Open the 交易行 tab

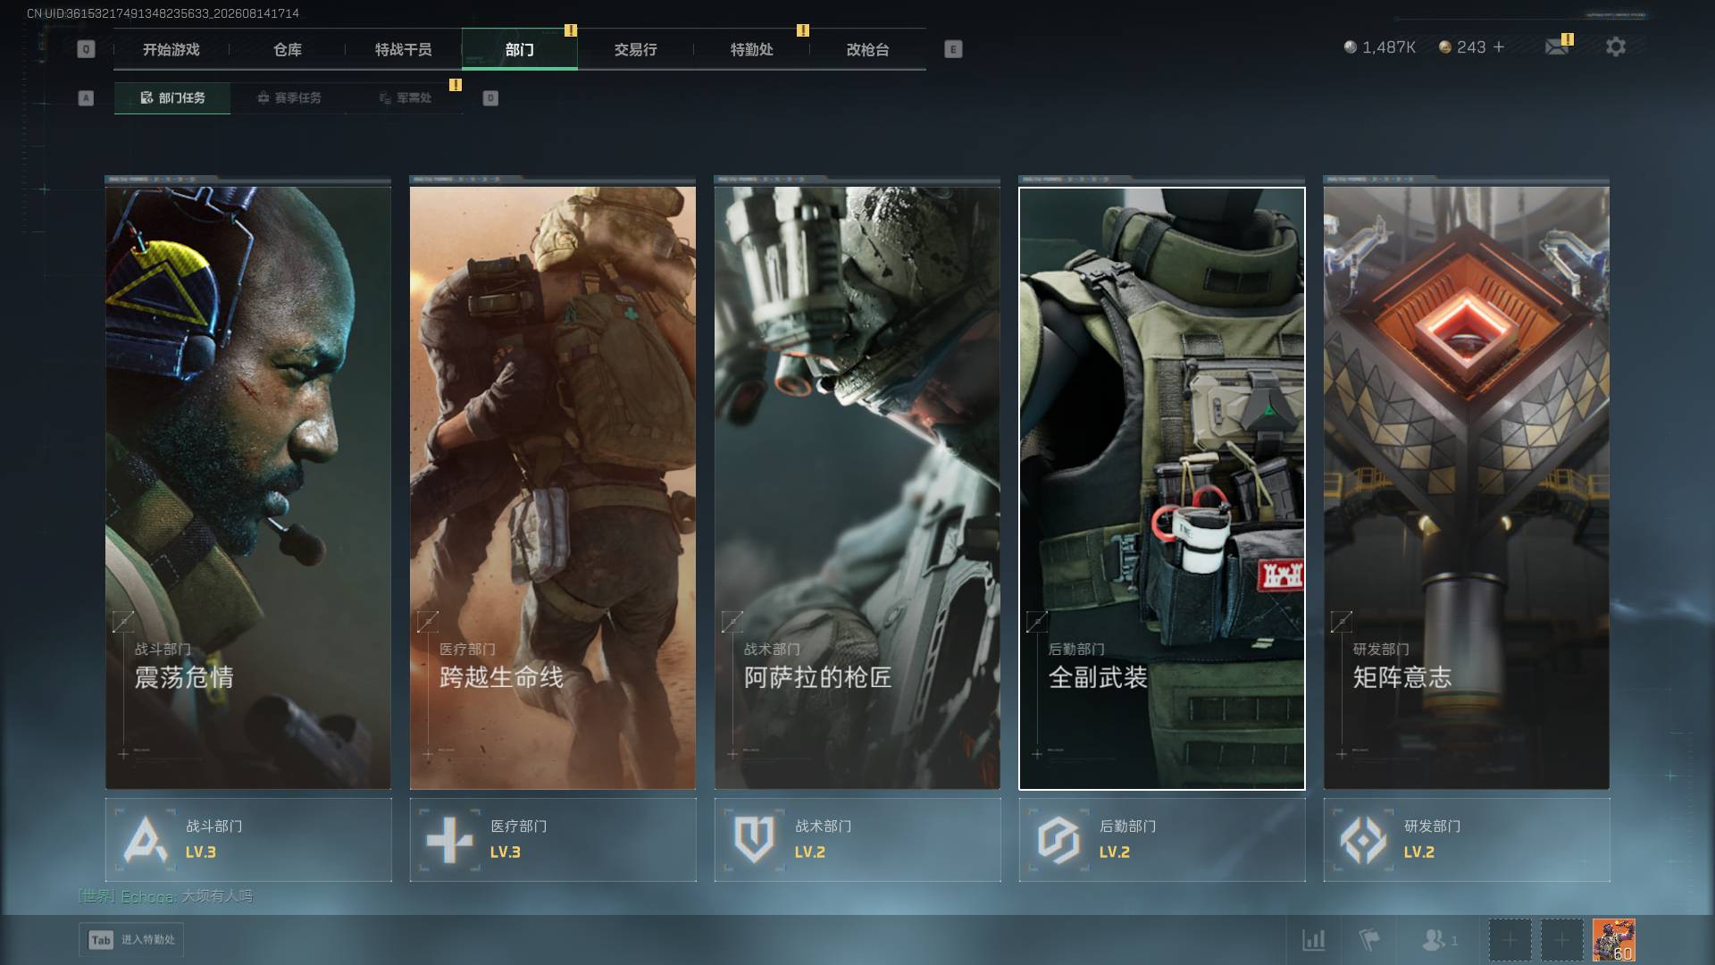(x=636, y=49)
